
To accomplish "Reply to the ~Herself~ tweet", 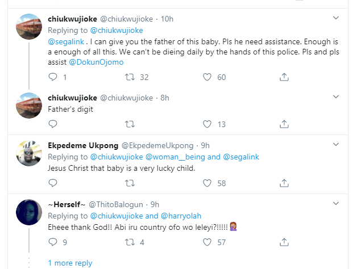I will pos(52,242).
